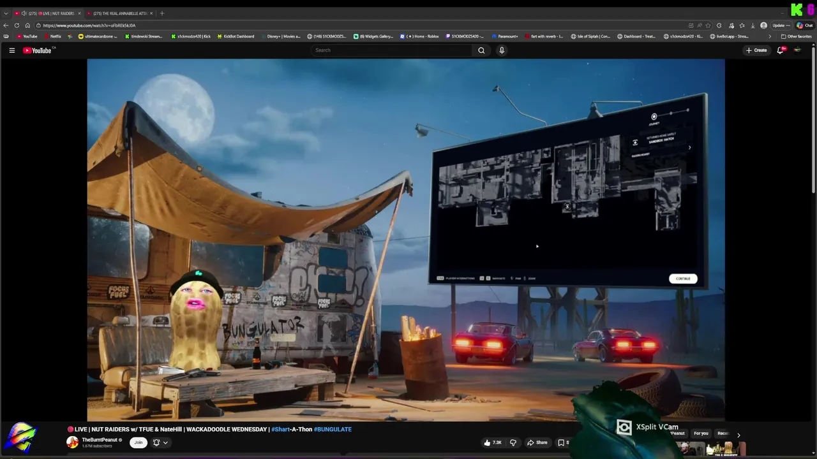
Task: Open Paramount+ bookmark
Action: pyautogui.click(x=504, y=36)
